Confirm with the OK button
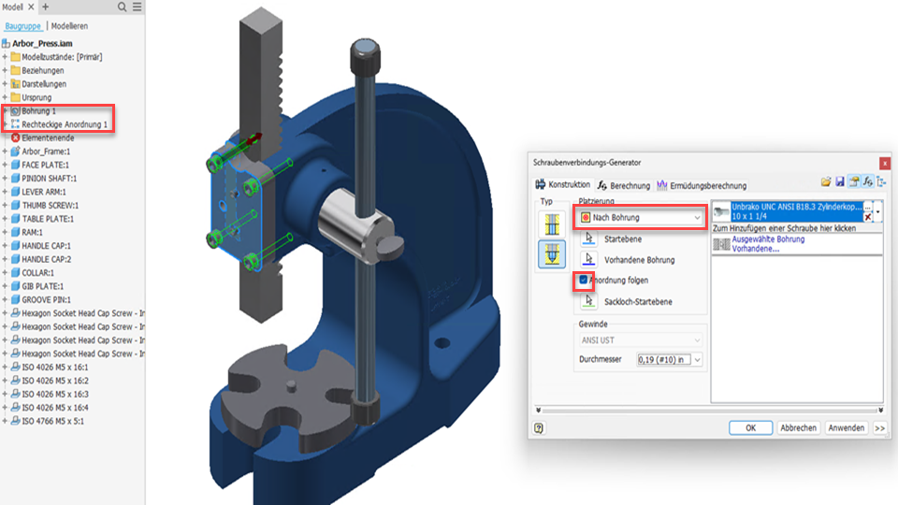This screenshot has width=898, height=505. coord(750,427)
